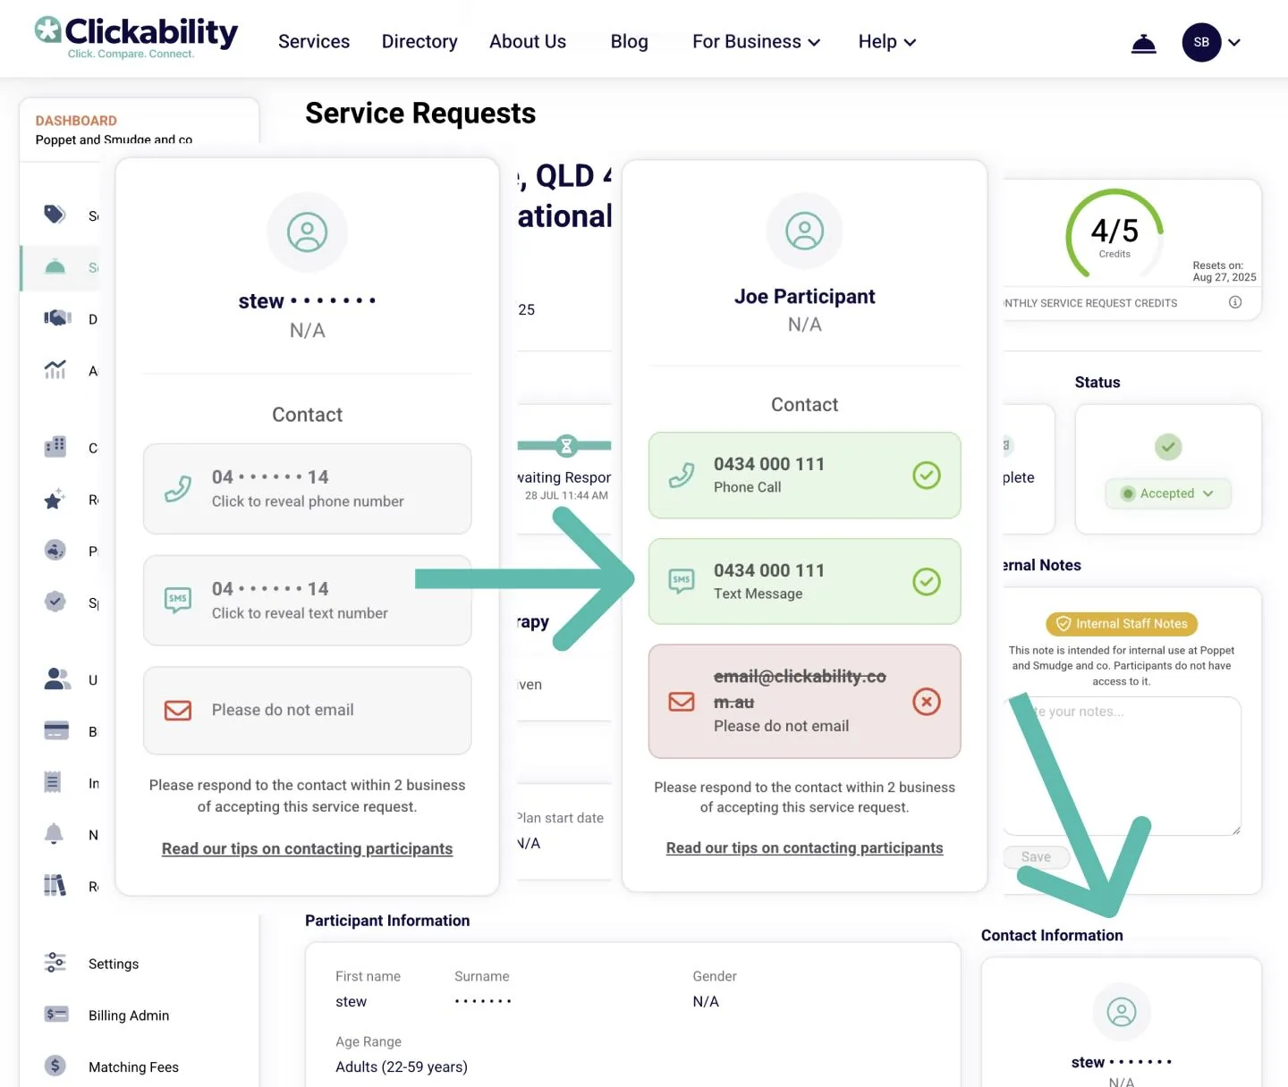Click the info icon beside service request credits
The image size is (1288, 1087).
tap(1235, 302)
